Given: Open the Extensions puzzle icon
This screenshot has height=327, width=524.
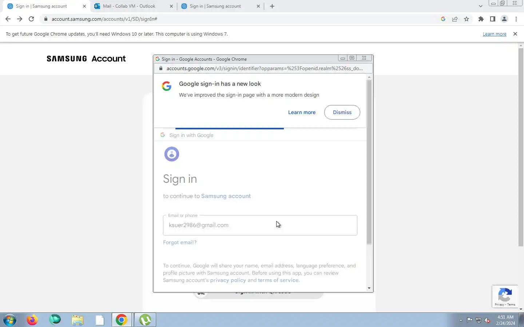Looking at the screenshot, I should 481,19.
